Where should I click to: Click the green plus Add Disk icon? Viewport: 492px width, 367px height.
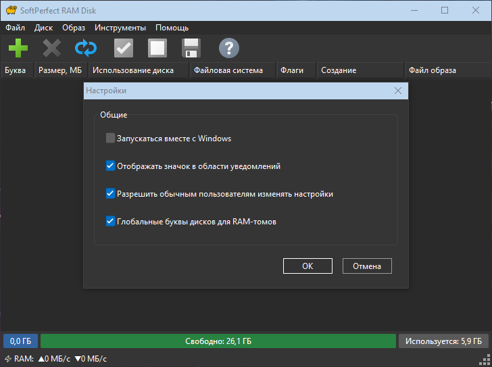(18, 48)
